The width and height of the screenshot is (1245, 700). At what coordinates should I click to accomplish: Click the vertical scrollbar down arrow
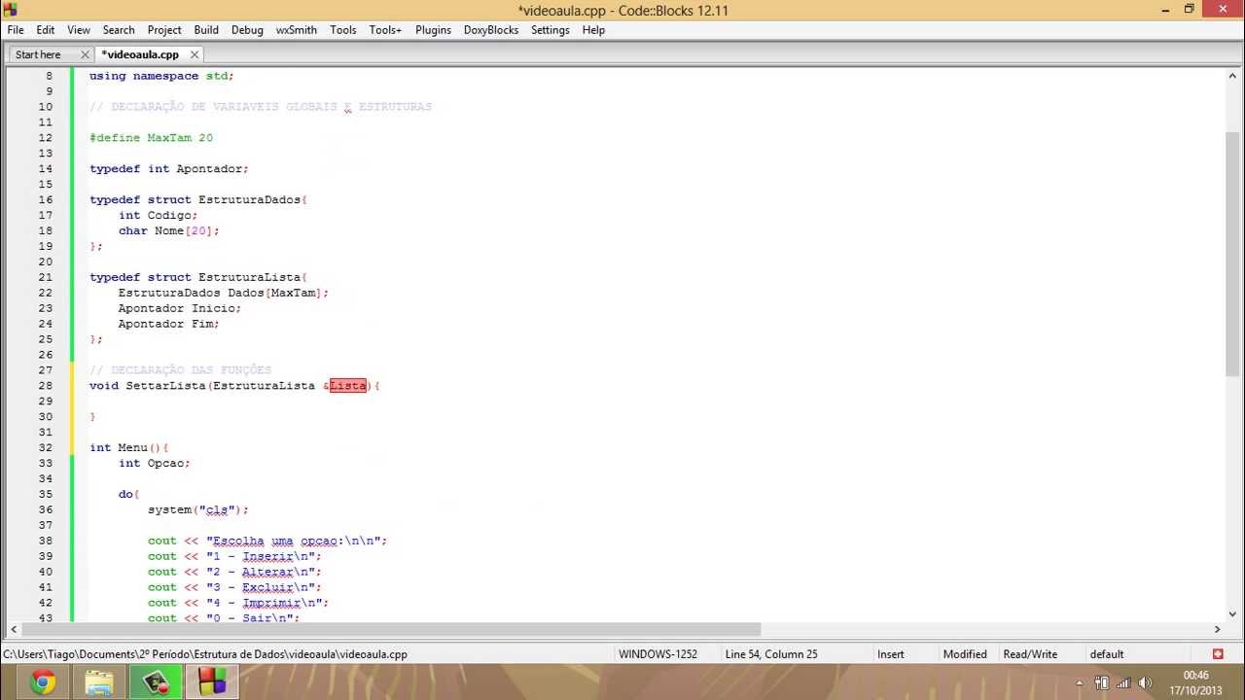[x=1233, y=614]
